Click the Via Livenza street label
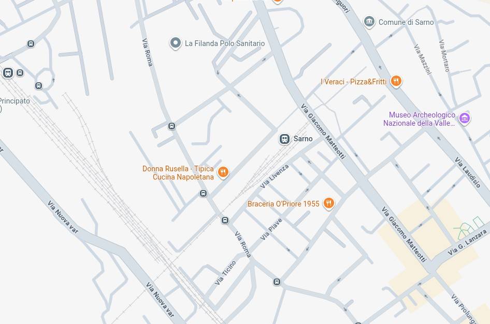 pyautogui.click(x=275, y=176)
